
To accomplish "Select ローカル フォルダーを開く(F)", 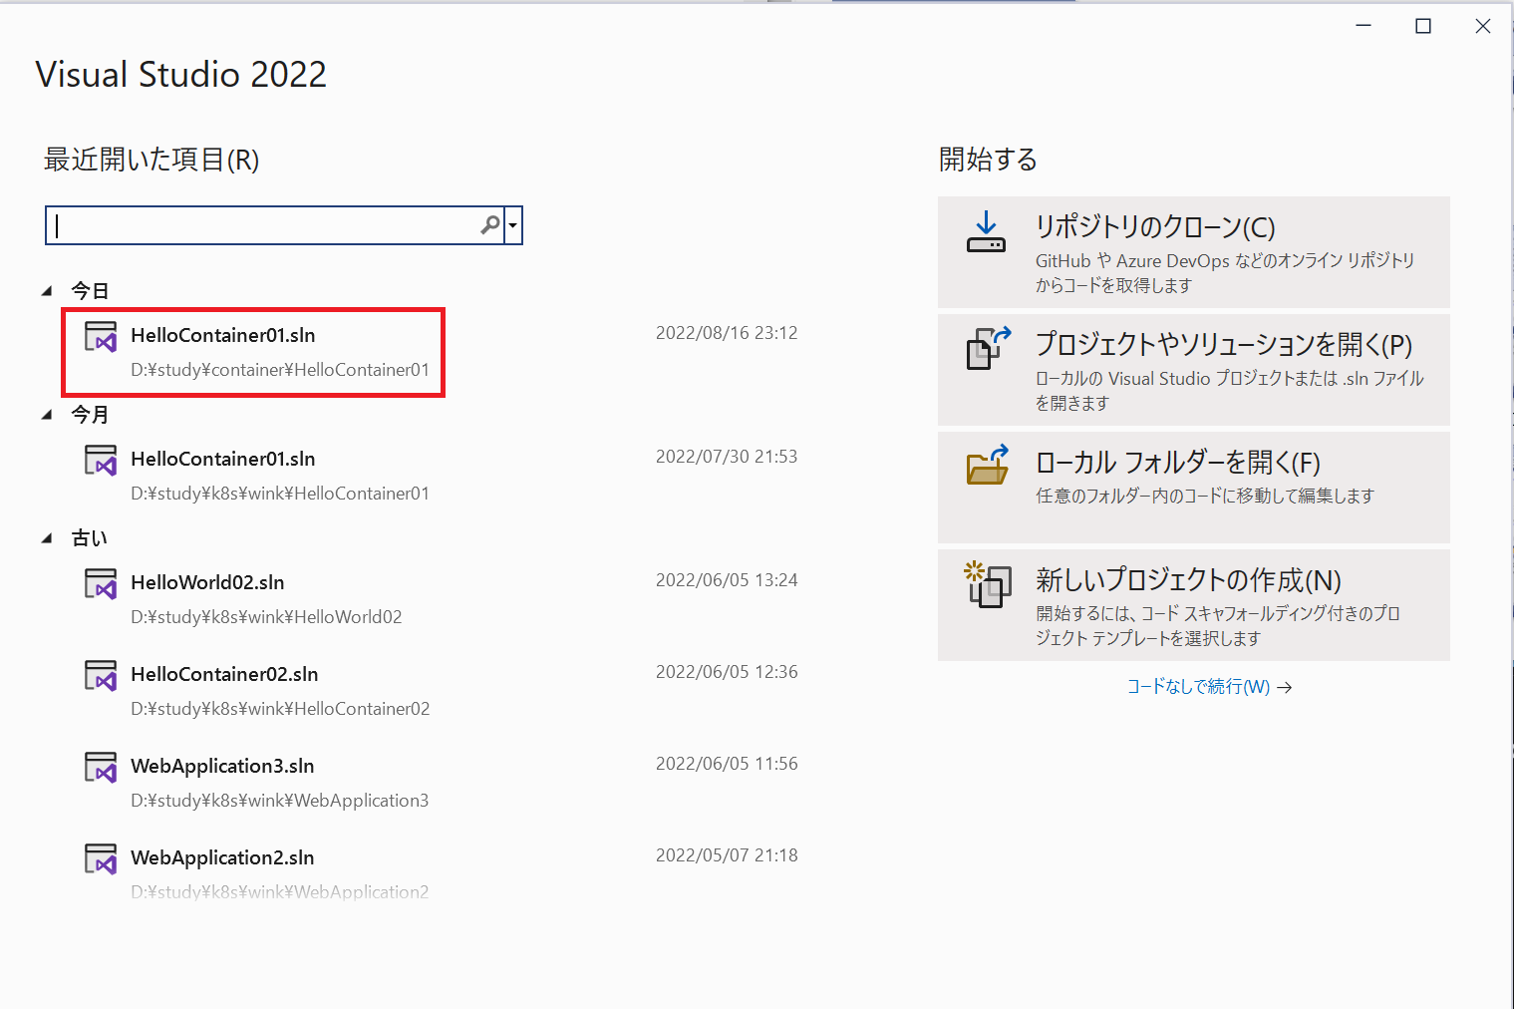I will (1193, 488).
